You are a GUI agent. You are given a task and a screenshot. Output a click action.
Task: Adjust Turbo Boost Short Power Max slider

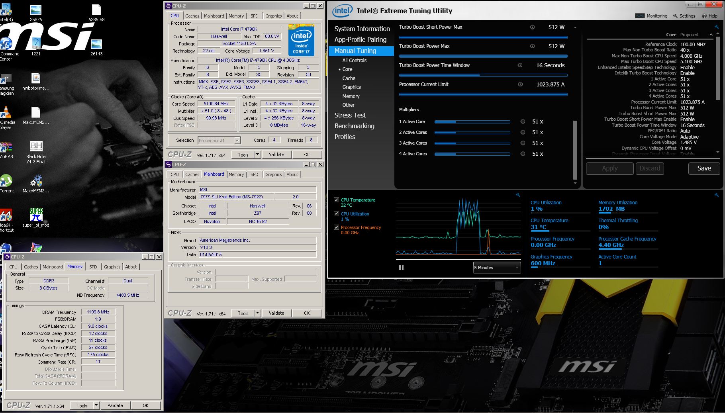tap(483, 37)
